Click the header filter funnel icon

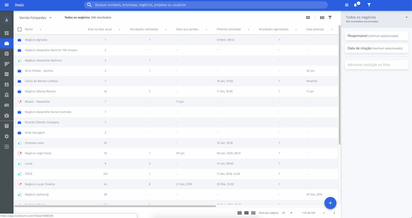click(369, 5)
